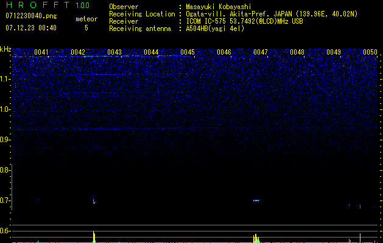Viewport: 383px width, 243px height.
Task: Click the 0.8 kHz axis label
Action: [5, 170]
